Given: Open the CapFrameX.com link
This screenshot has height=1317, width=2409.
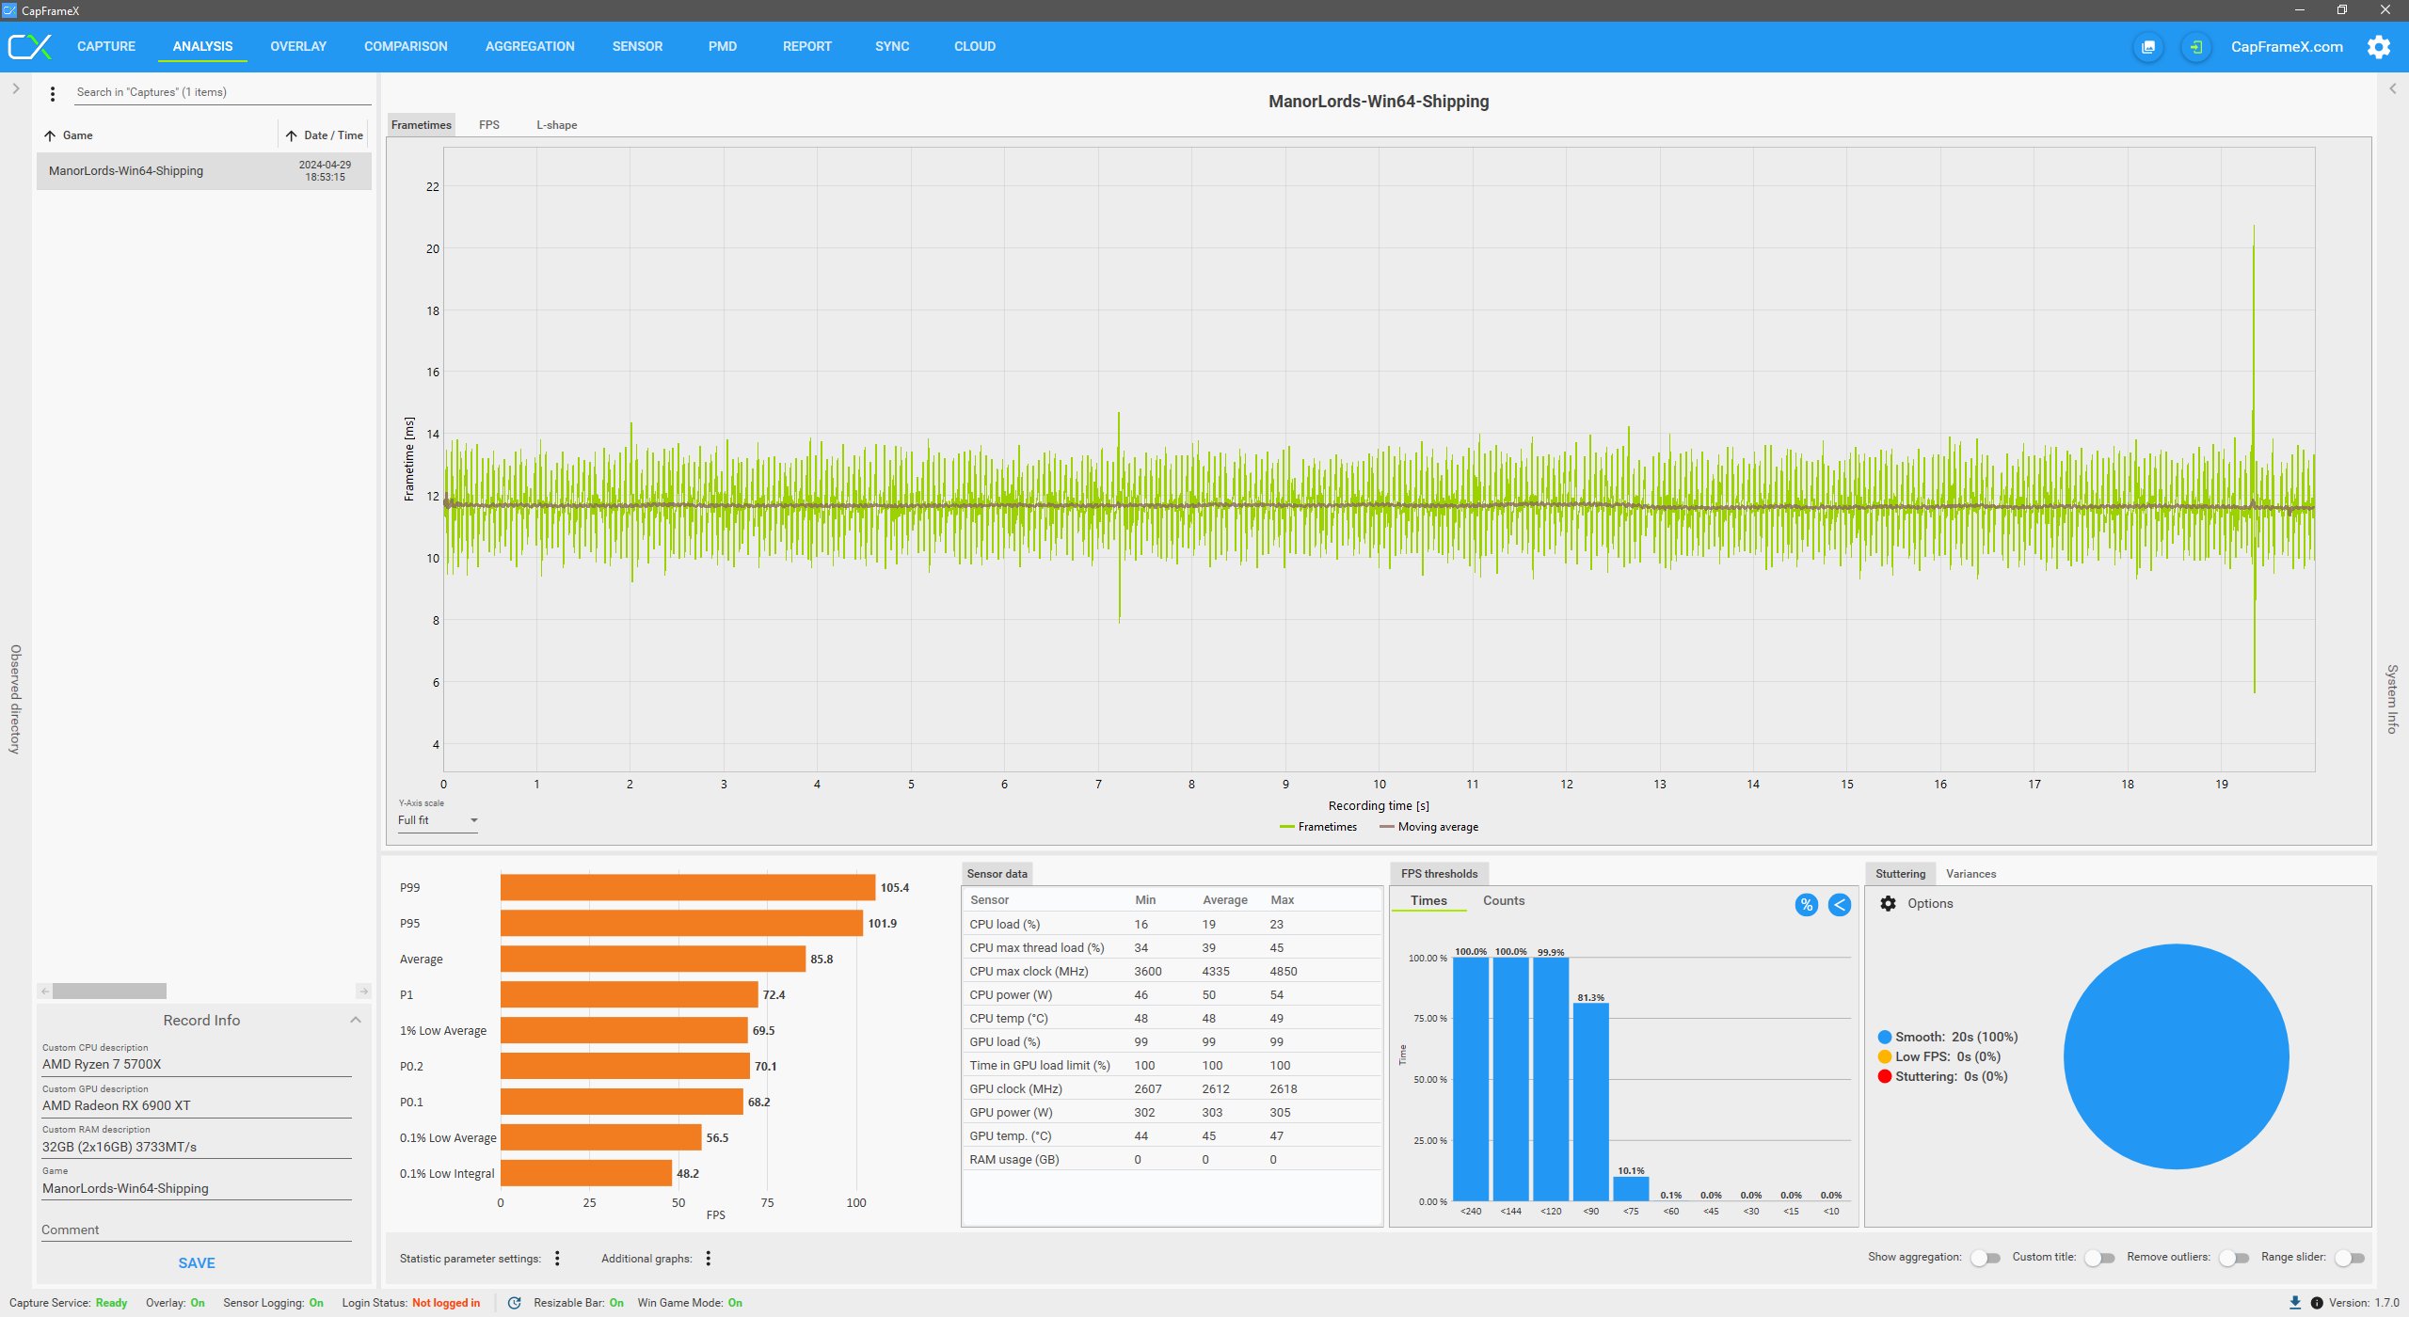Looking at the screenshot, I should tap(2287, 47).
